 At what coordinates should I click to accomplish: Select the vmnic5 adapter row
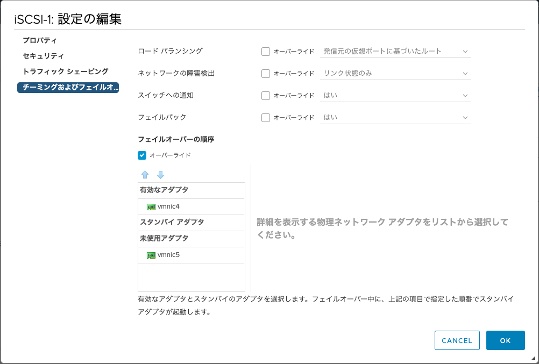pyautogui.click(x=191, y=255)
